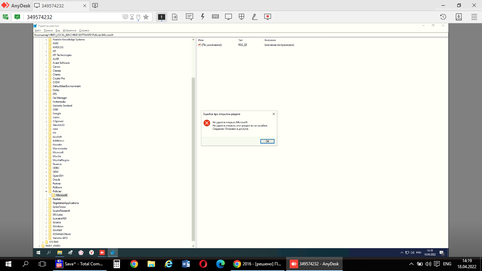Open Registry Editor on remote taskbar
The height and width of the screenshot is (271, 482).
tap(113, 253)
